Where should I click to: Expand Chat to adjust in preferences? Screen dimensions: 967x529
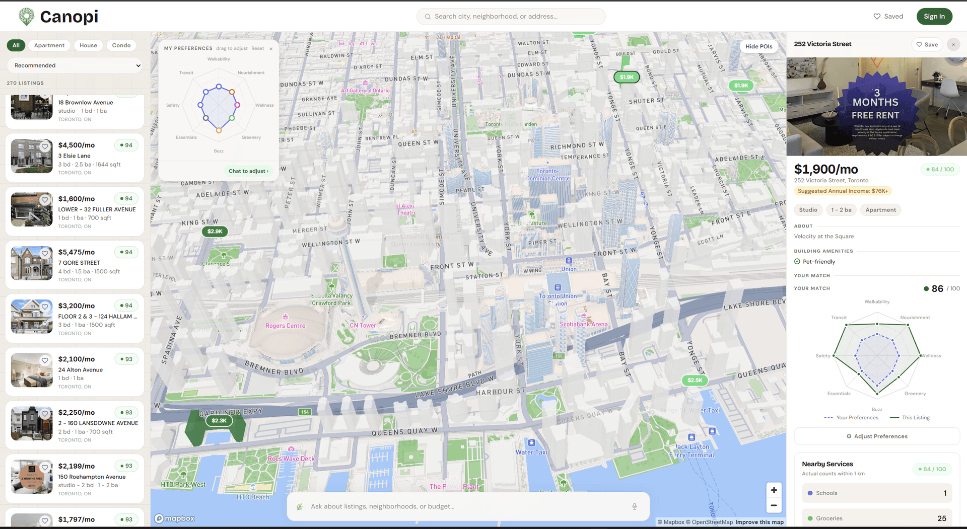(248, 171)
